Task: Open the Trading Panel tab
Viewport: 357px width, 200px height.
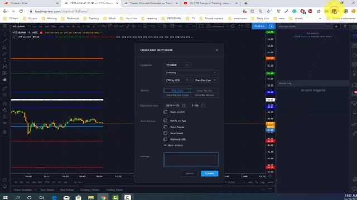Action: [x=114, y=190]
